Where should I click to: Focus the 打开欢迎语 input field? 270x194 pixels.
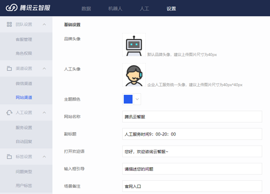coord(192,151)
